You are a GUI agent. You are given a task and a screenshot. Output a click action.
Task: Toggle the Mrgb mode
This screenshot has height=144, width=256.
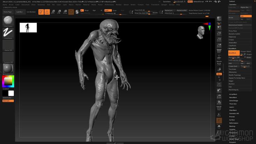[x=86, y=10]
